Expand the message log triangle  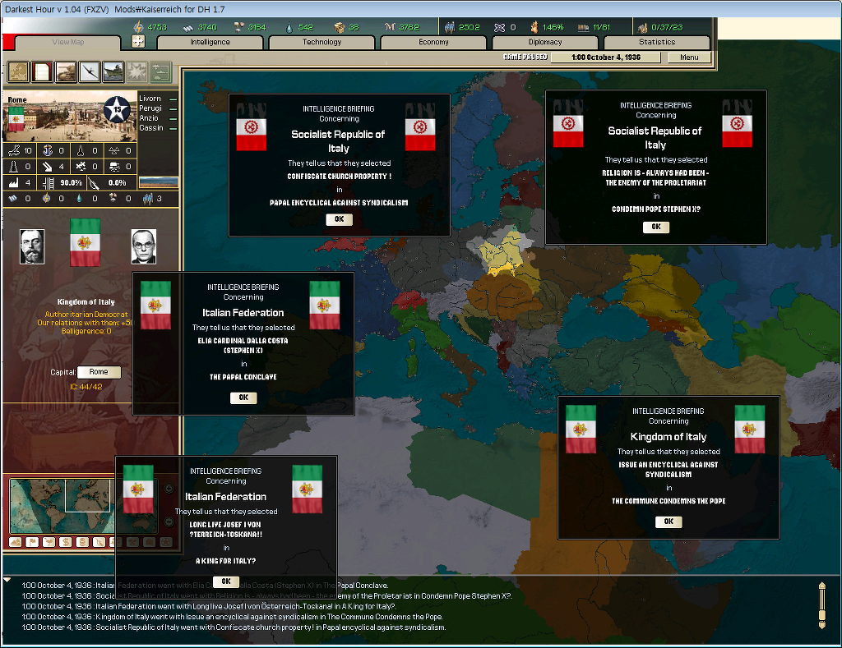(7, 580)
